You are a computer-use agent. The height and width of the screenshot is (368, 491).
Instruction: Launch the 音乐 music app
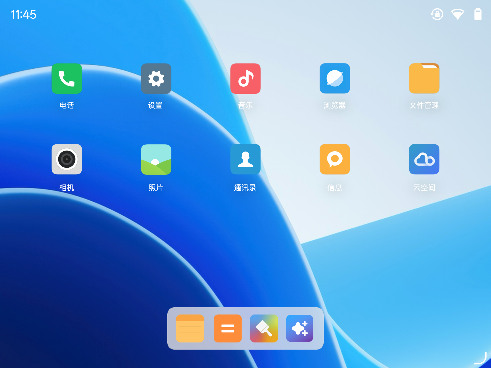[245, 79]
